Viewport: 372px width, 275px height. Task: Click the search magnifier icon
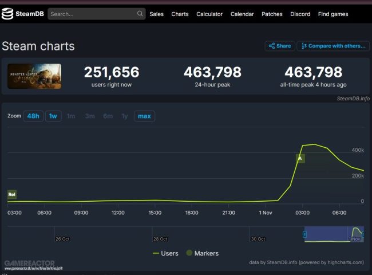[140, 14]
